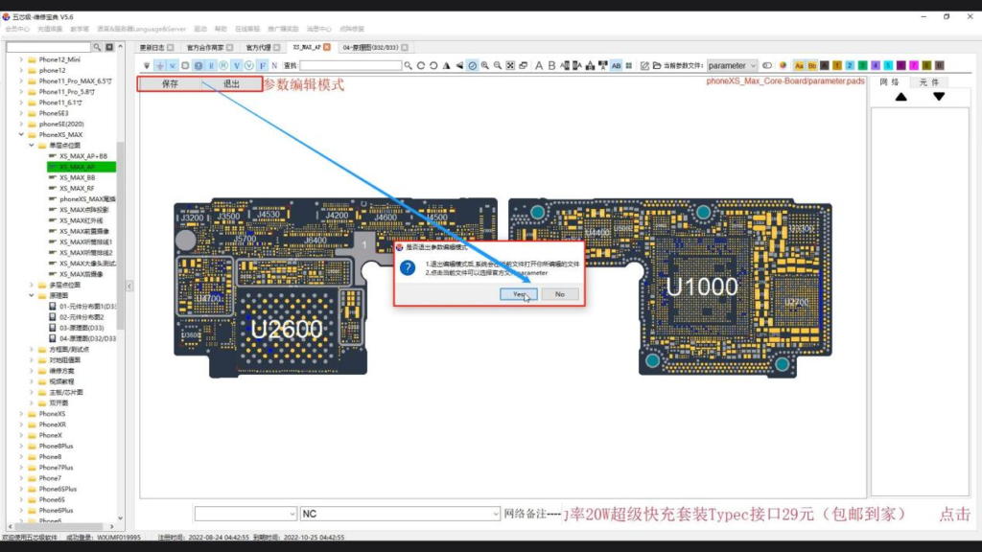This screenshot has width=982, height=552.
Task: Select XS_MAX_BB in the tree
Action: 77,177
